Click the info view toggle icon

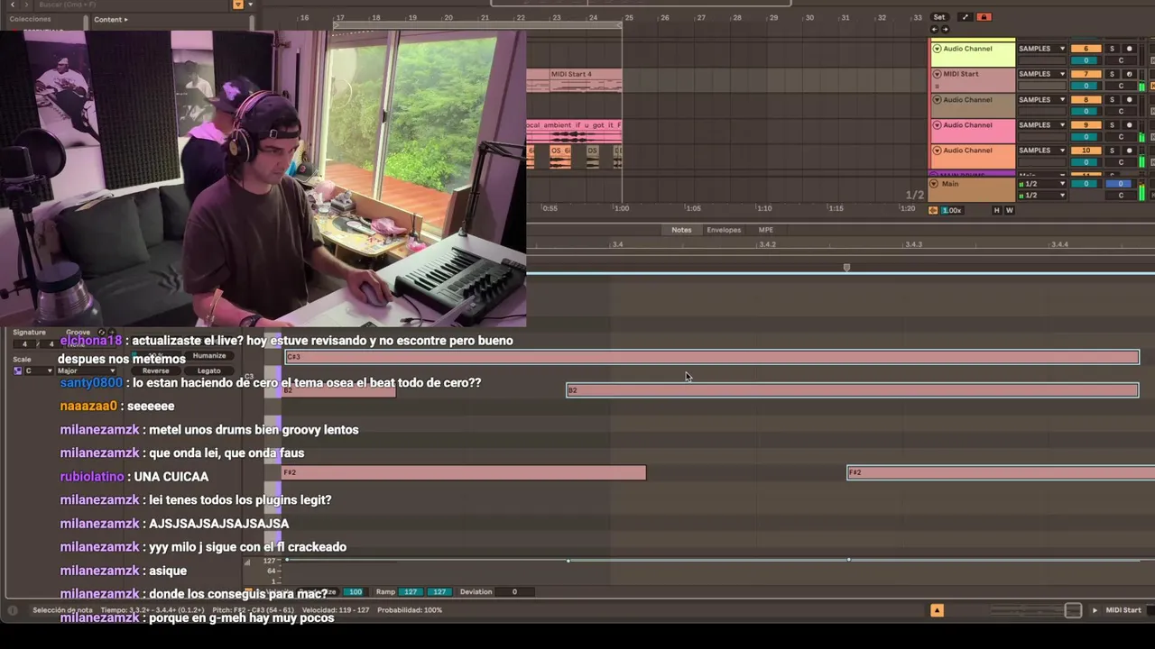tap(13, 610)
